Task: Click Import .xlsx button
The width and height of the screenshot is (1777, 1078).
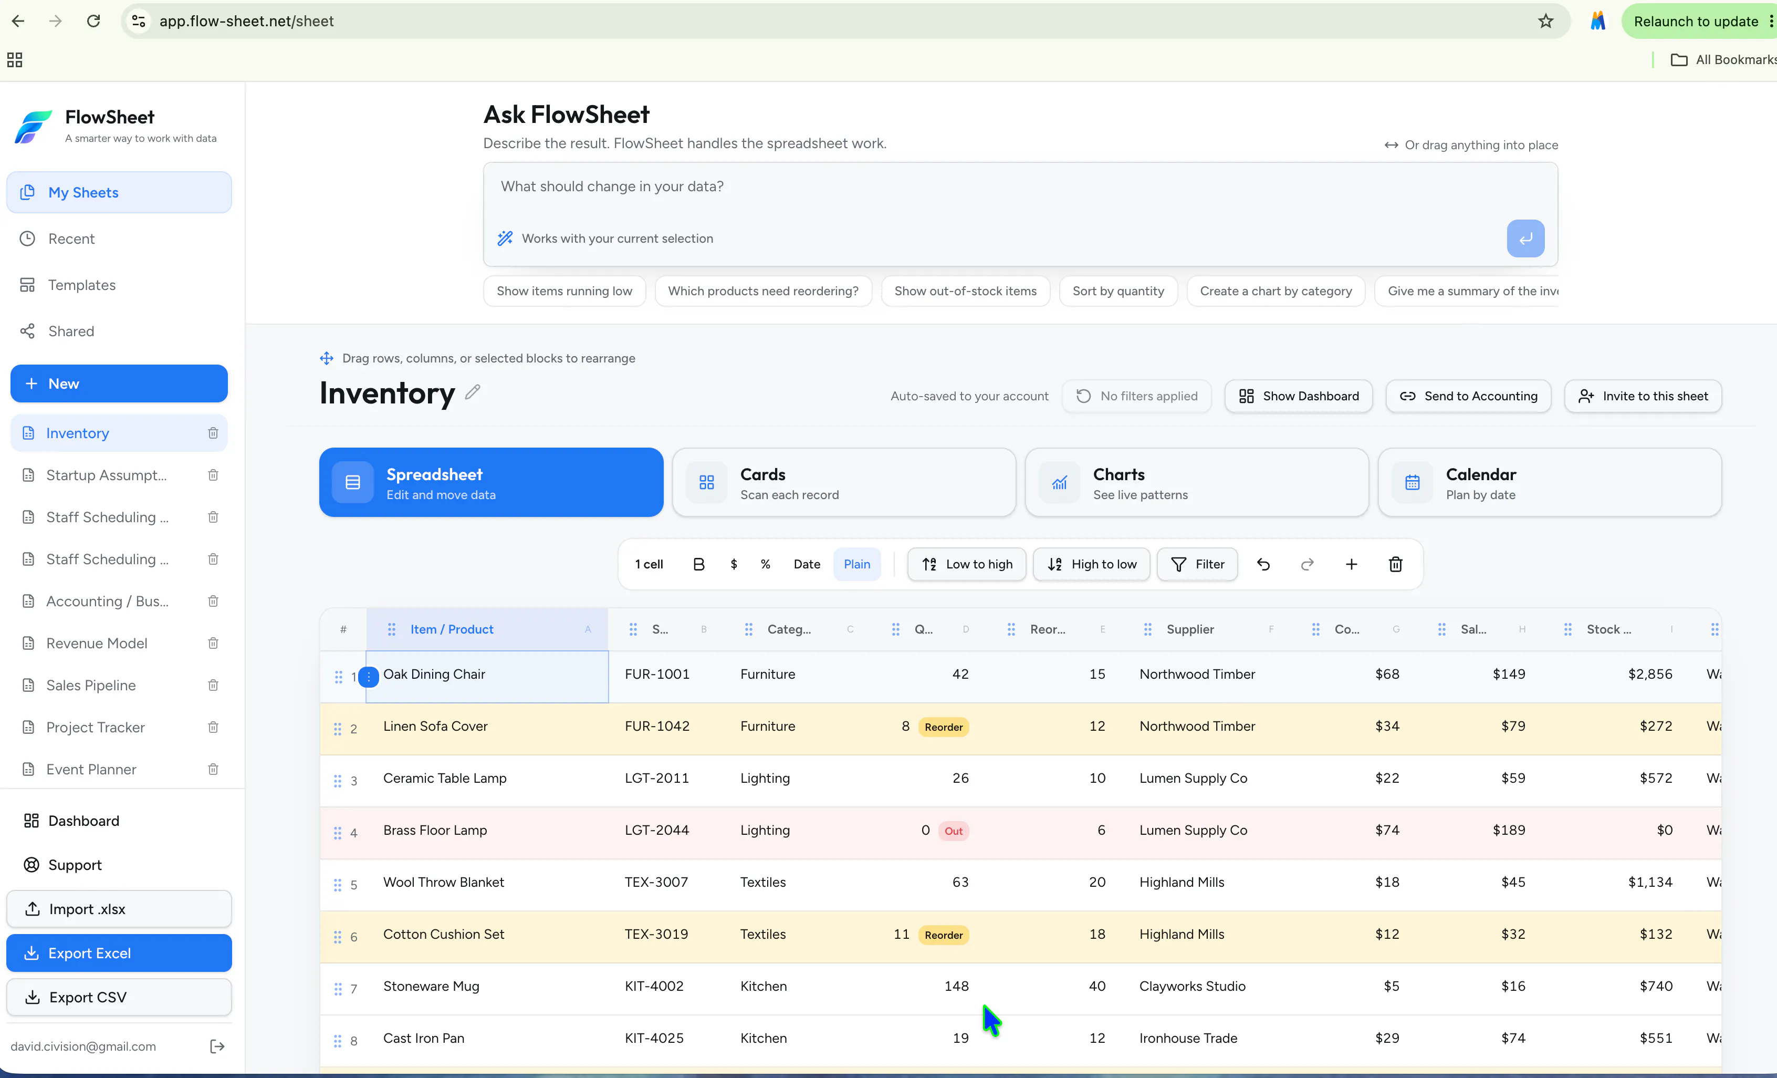Action: pos(119,908)
